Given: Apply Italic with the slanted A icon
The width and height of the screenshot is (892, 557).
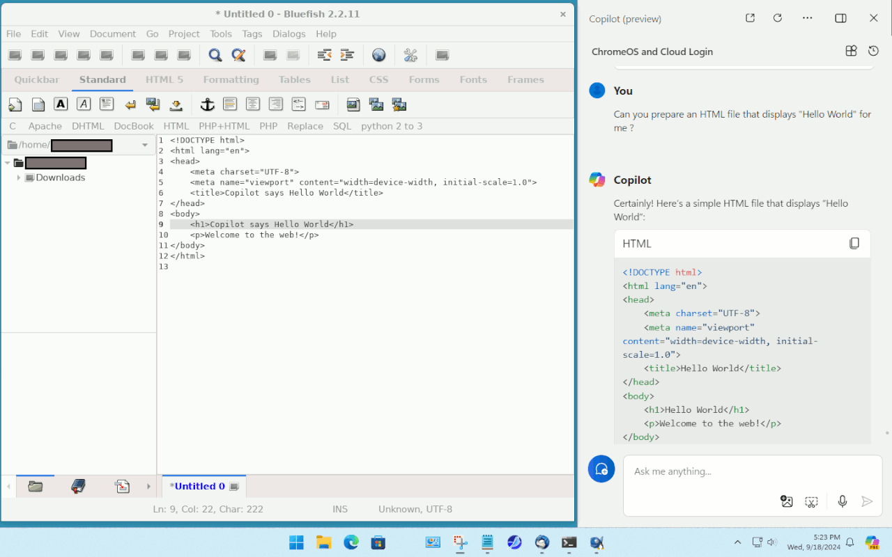Looking at the screenshot, I should [x=84, y=104].
